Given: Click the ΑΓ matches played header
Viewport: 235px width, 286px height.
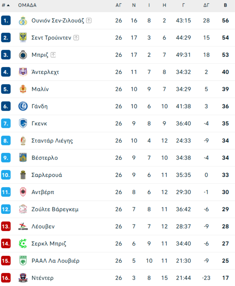Looking at the screenshot, I should tap(119, 5).
